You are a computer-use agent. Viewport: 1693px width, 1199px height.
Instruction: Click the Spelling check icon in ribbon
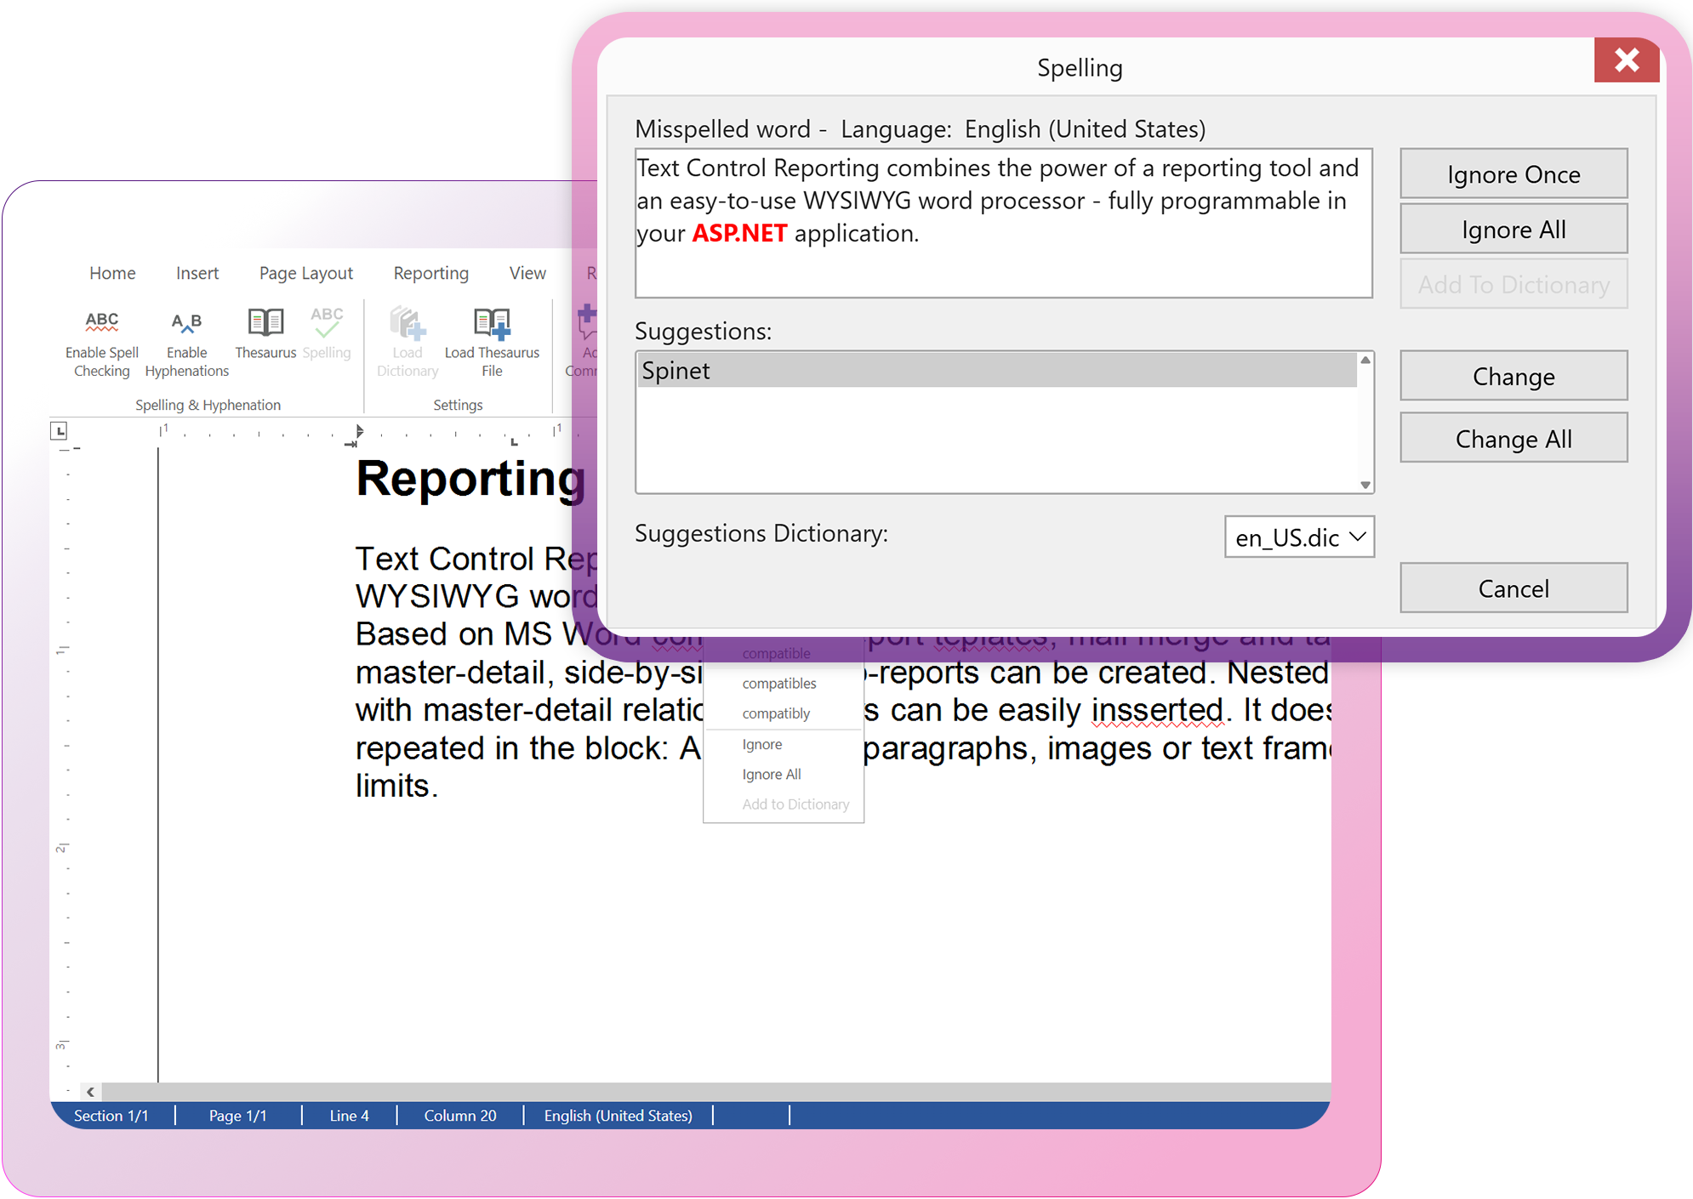(x=327, y=322)
